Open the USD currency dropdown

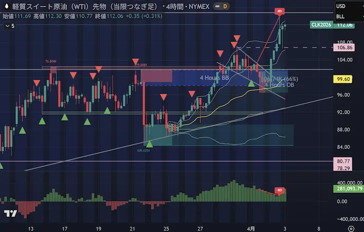(347, 6)
